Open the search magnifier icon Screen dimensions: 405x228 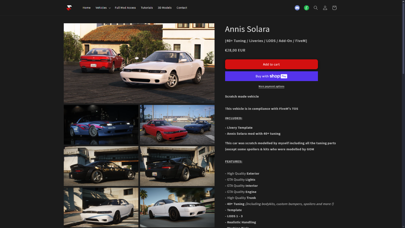coord(316,8)
